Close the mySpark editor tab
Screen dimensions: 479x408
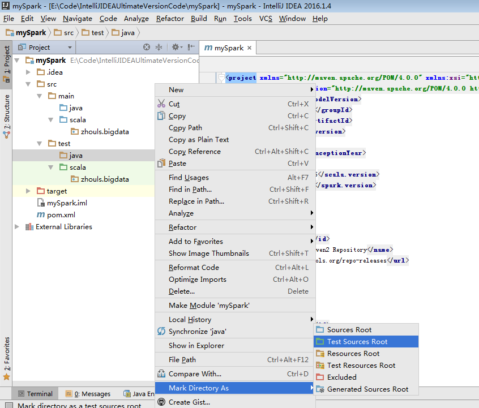[x=249, y=48]
